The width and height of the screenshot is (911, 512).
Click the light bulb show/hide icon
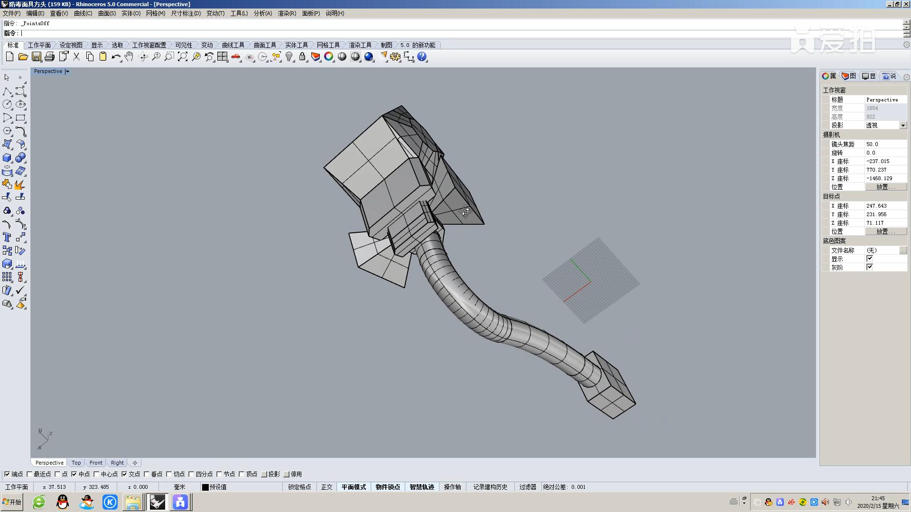click(x=289, y=57)
